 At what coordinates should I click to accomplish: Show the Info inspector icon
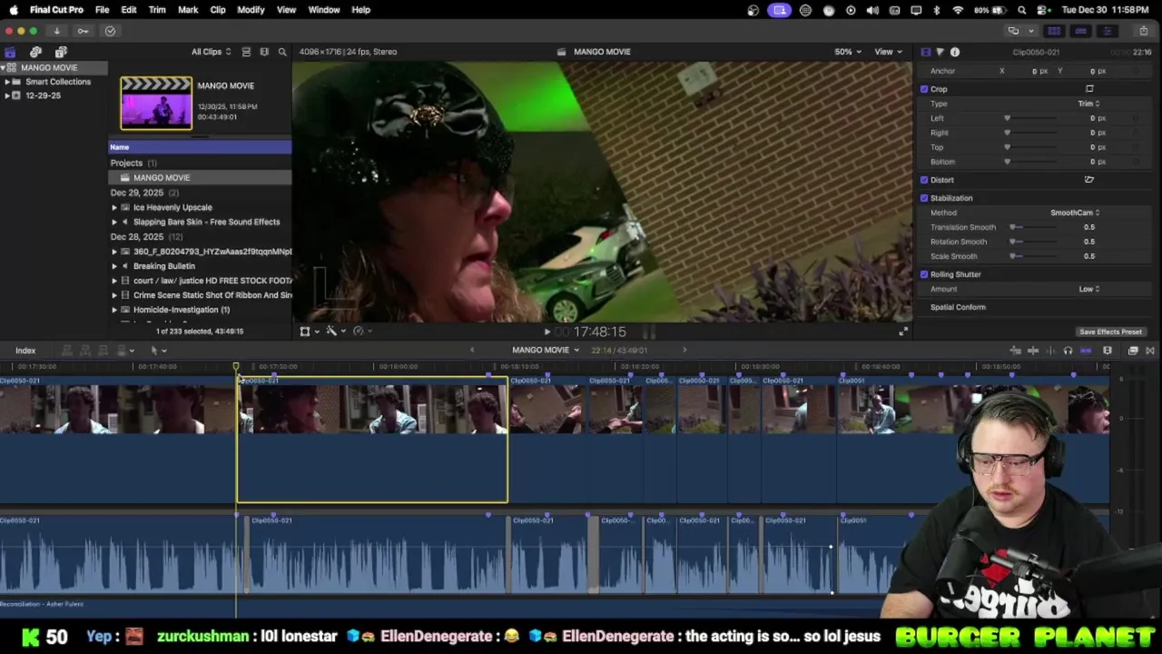pyautogui.click(x=955, y=52)
